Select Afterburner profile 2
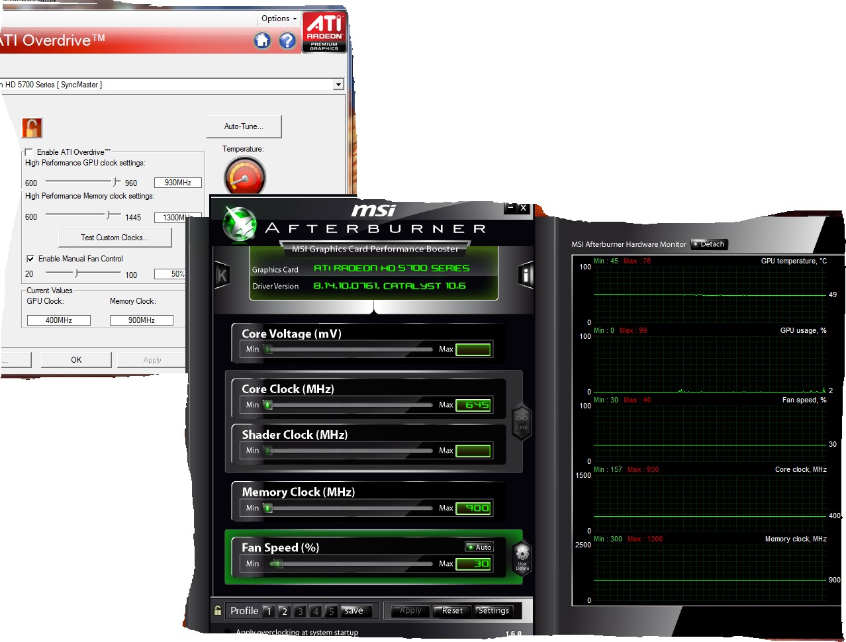The image size is (846, 642). point(284,611)
